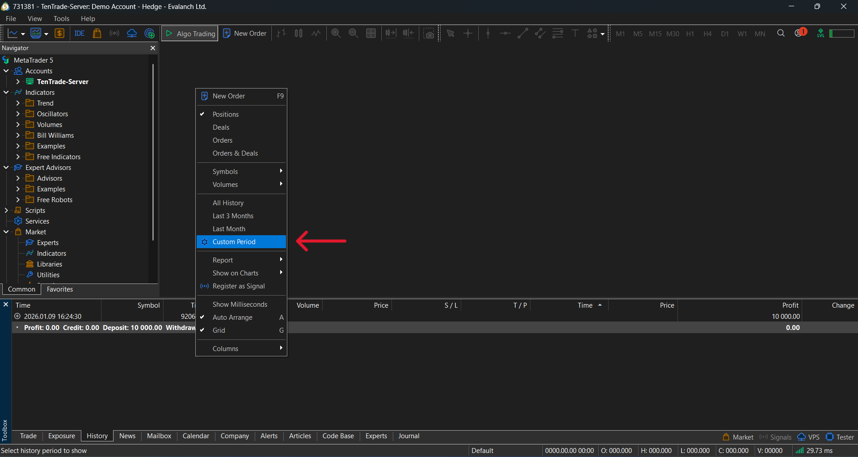Open the Signals toolbar icon
858x457 pixels.
114,34
